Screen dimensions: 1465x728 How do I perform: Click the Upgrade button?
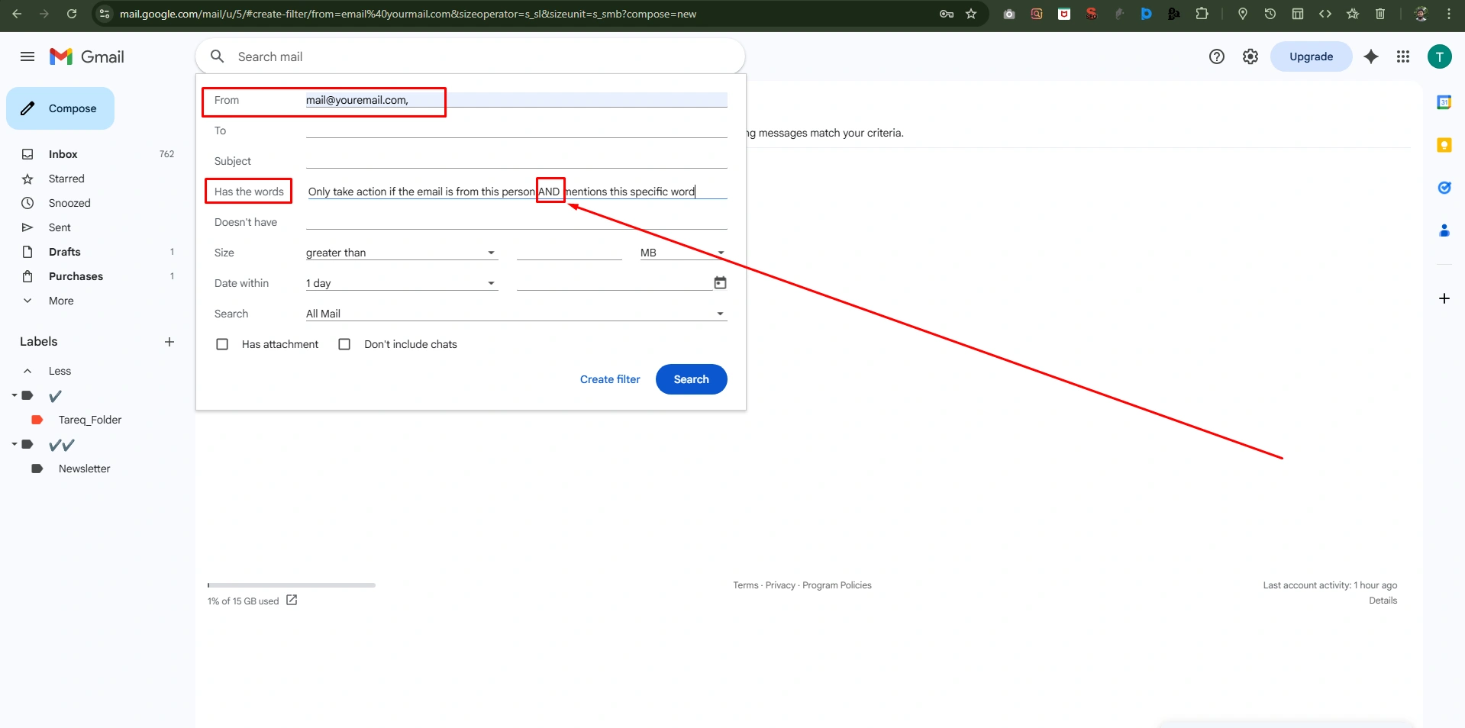[1311, 56]
